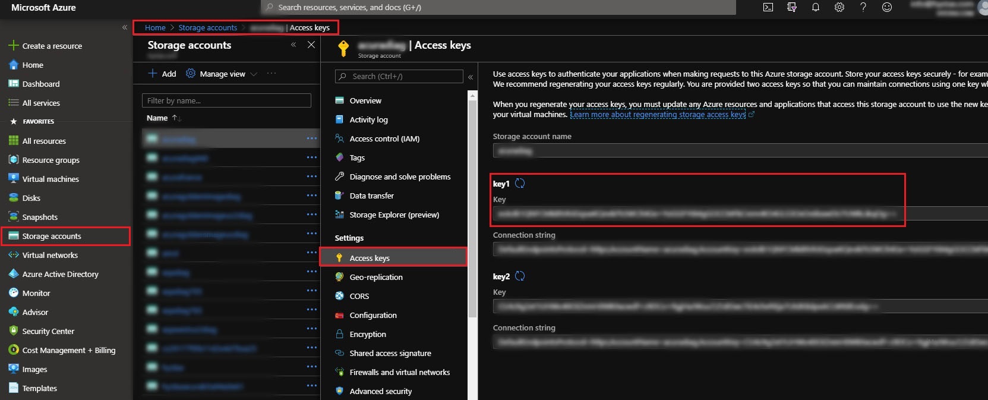Open the Help question mark icon
Screen dimensions: 988x400
coord(863,8)
